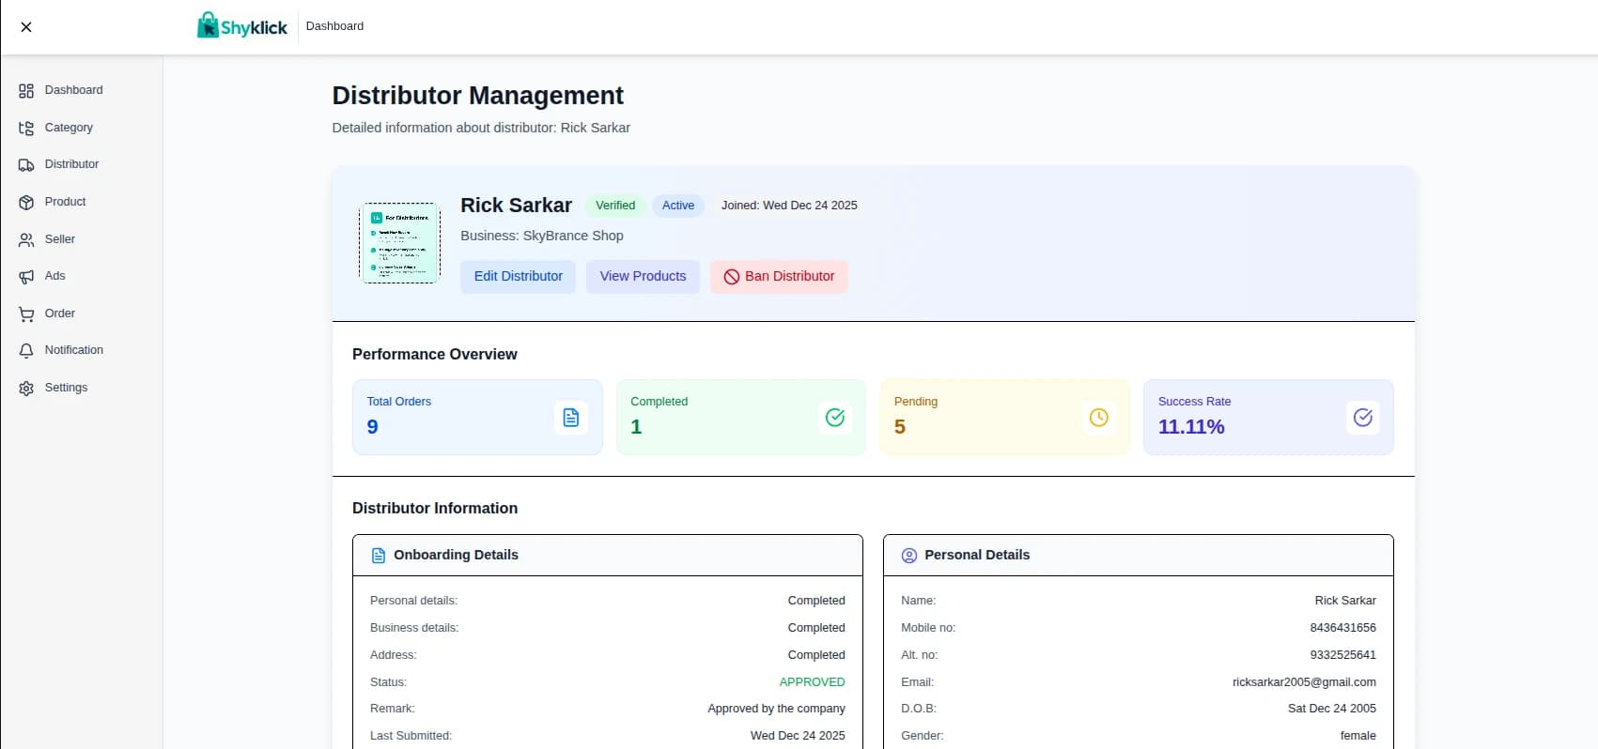Open Rick Sarkar's profile thumbnail image
The height and width of the screenshot is (749, 1598).
(x=400, y=243)
